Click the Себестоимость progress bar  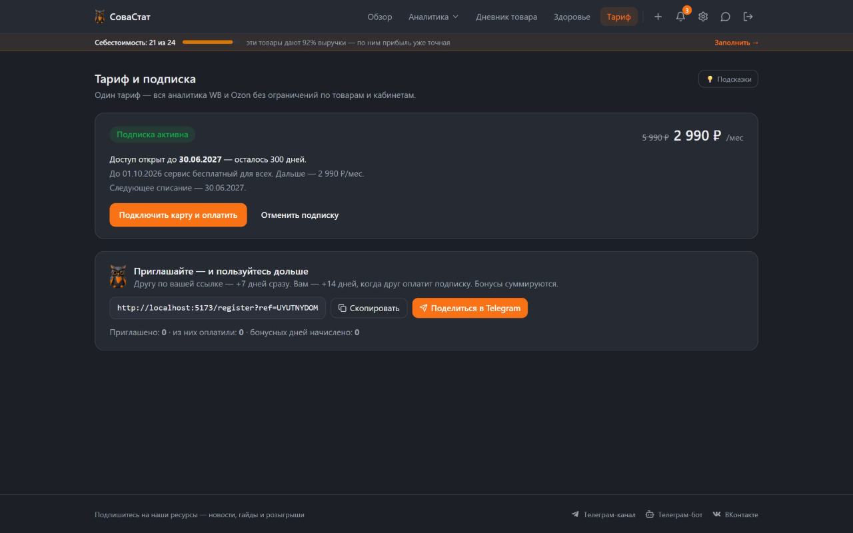209,43
